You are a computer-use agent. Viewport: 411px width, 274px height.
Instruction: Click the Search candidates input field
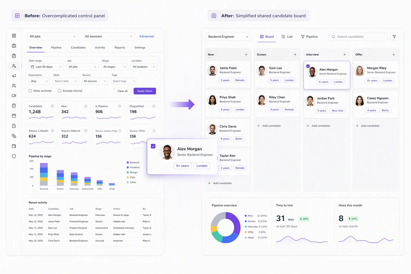[x=358, y=37]
